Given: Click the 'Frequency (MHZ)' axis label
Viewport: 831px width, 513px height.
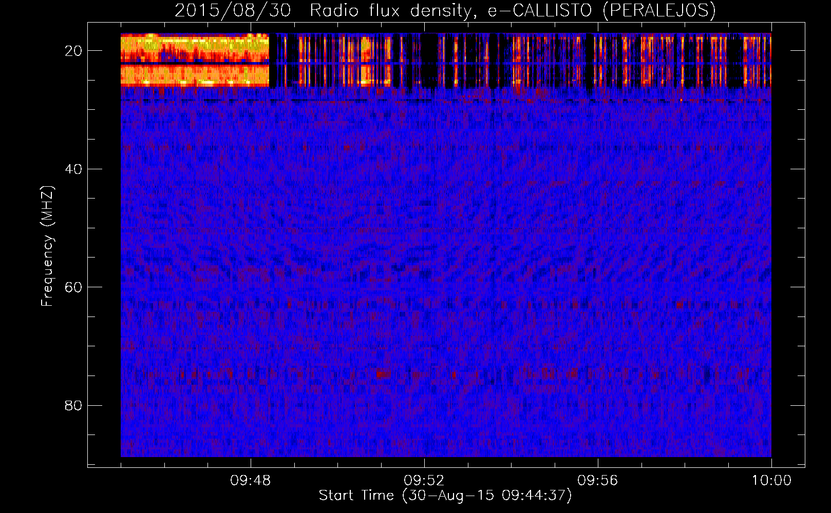Looking at the screenshot, I should [47, 246].
